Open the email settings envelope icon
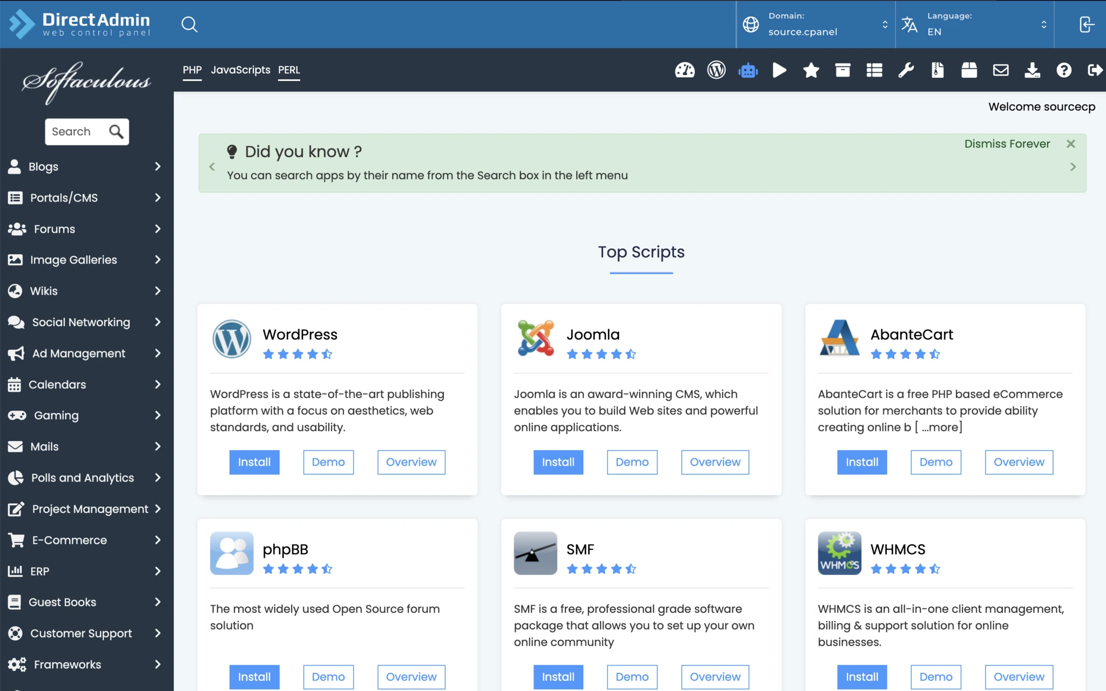This screenshot has width=1106, height=691. click(1001, 70)
